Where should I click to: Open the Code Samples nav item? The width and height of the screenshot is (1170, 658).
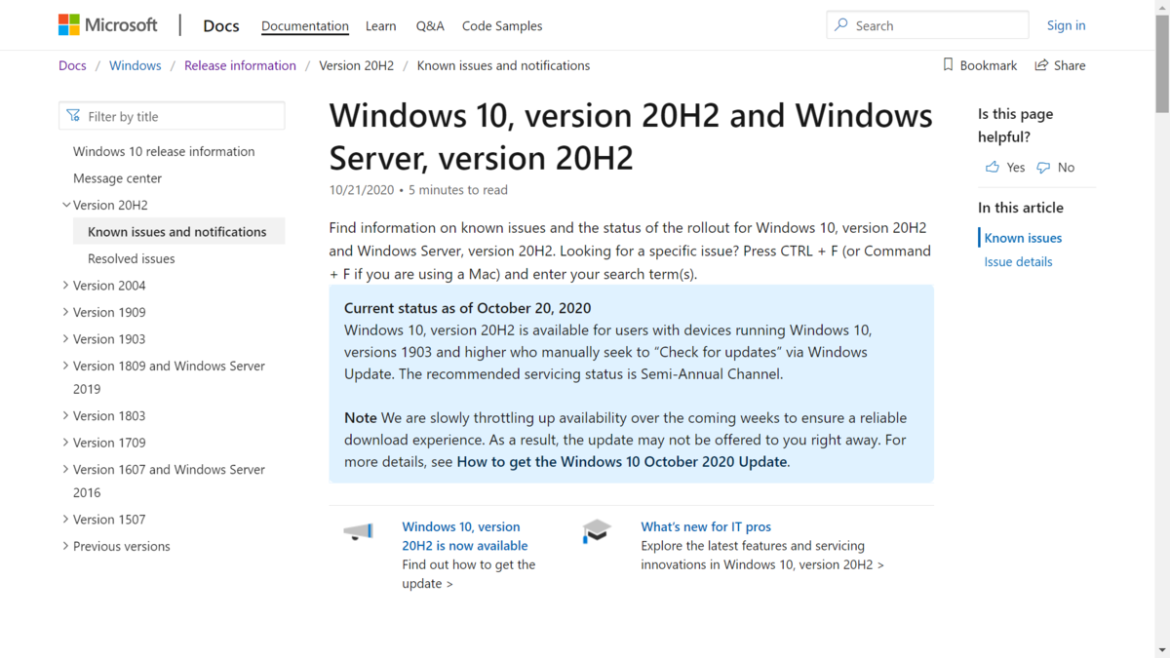tap(502, 25)
